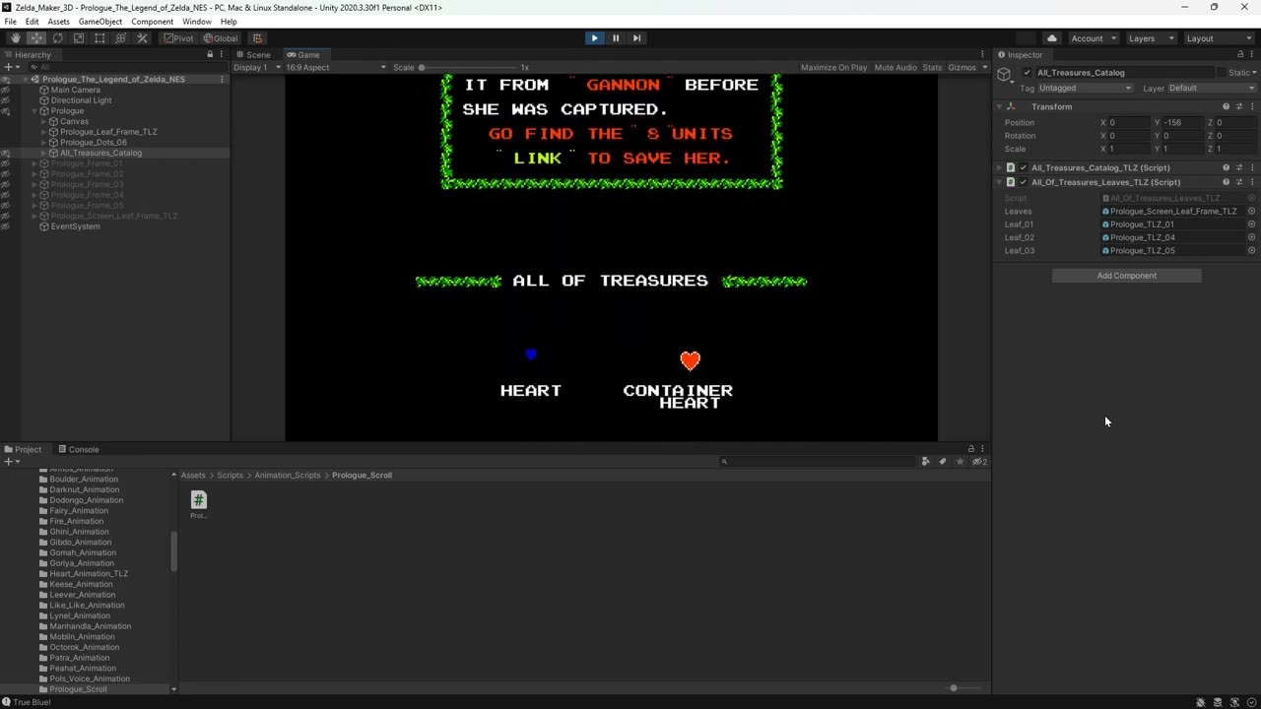Toggle Maximize On Play
Image resolution: width=1261 pixels, height=709 pixels.
coord(833,68)
